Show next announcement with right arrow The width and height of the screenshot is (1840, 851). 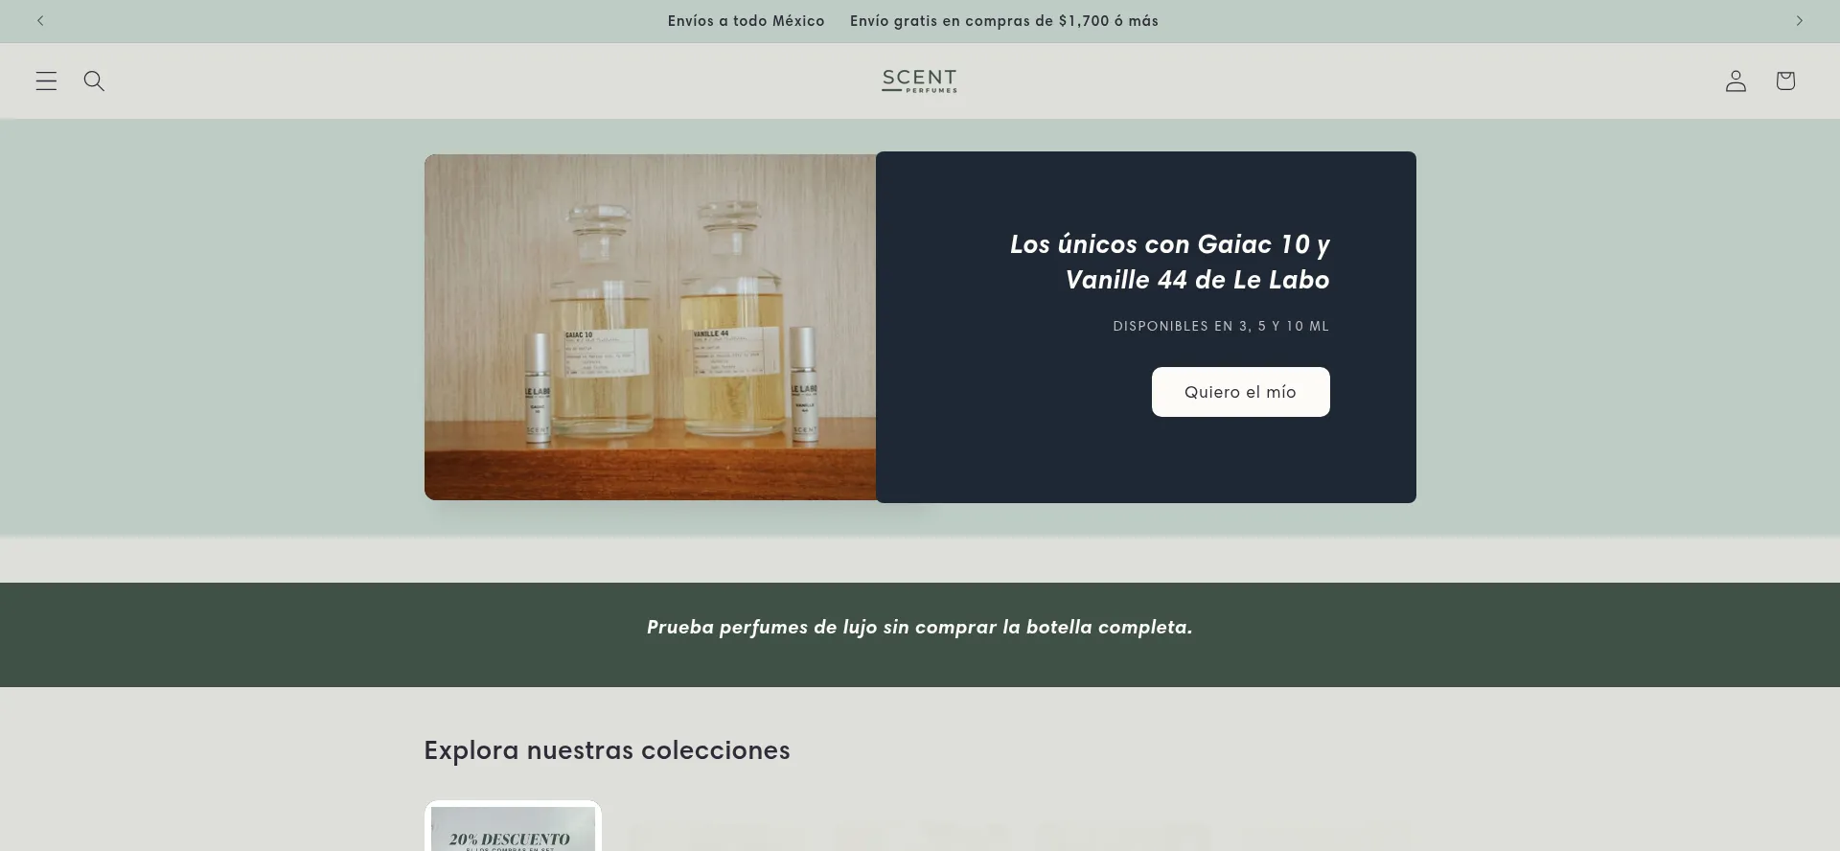click(1799, 21)
